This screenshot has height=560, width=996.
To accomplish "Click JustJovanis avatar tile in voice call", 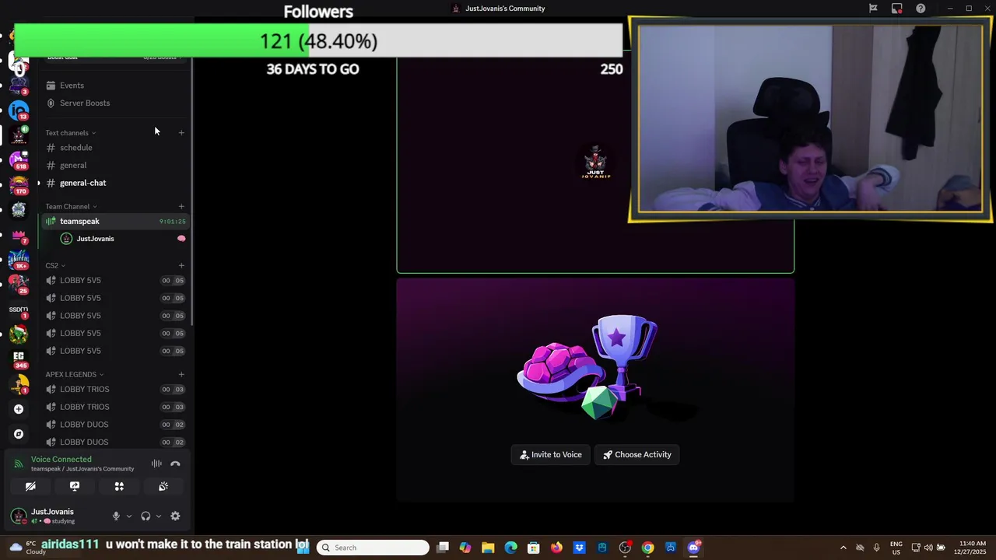I will coord(595,163).
